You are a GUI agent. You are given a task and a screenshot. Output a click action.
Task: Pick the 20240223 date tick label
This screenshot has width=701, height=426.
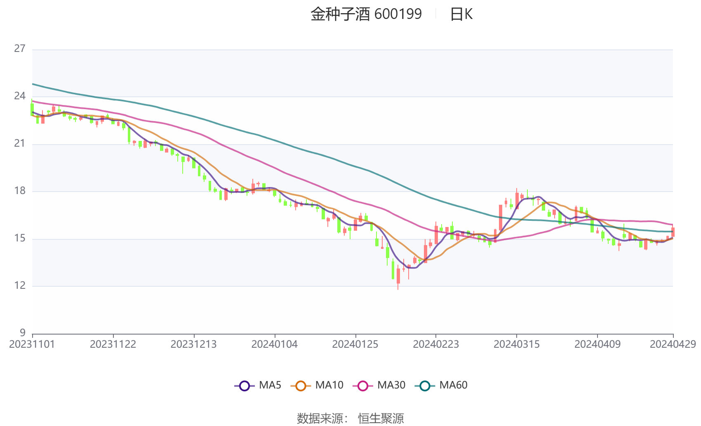click(436, 344)
